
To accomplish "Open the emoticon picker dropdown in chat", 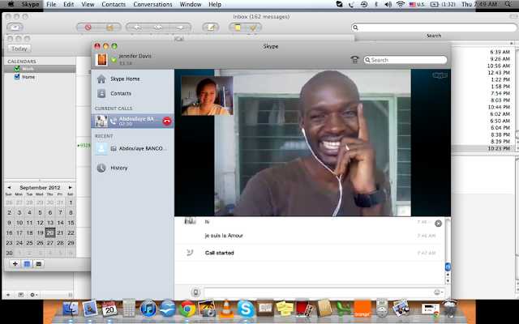I will pyautogui.click(x=439, y=292).
